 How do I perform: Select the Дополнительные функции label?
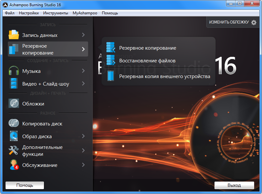point(43,151)
